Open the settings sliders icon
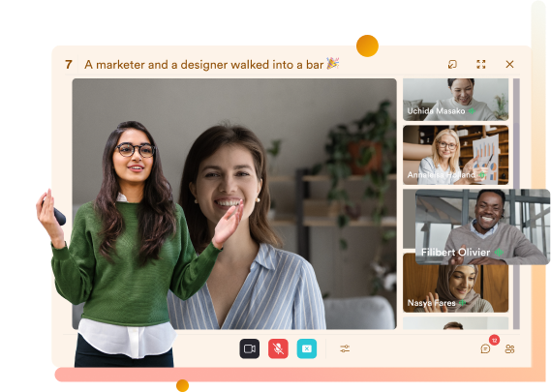Image resolution: width=551 pixels, height=392 pixels. tap(345, 348)
